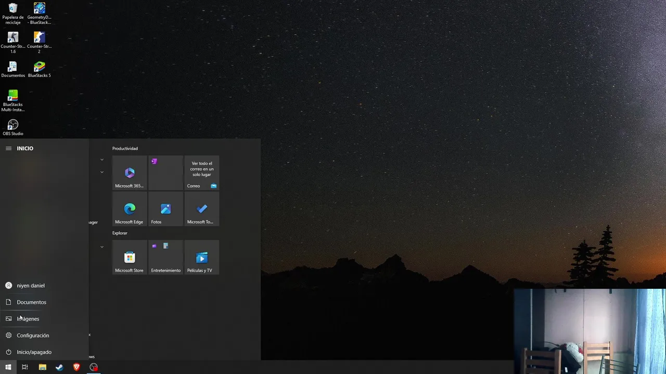The image size is (666, 374).
Task: Open the Correo mail tile
Action: coord(202,173)
